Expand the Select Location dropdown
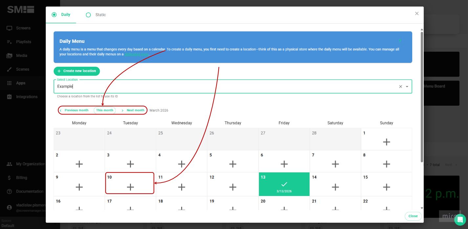The image size is (468, 229). tap(407, 86)
